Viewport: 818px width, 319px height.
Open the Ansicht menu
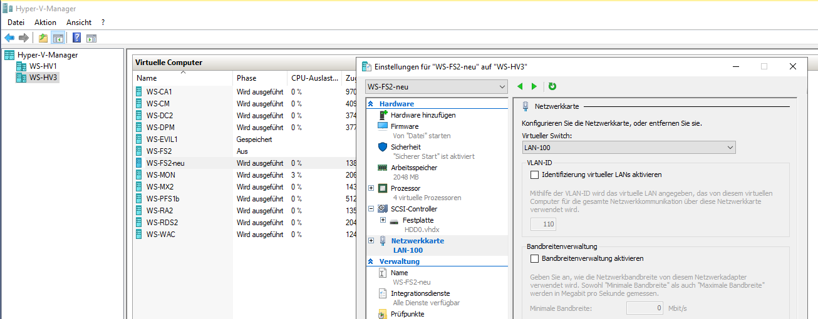pyautogui.click(x=79, y=22)
